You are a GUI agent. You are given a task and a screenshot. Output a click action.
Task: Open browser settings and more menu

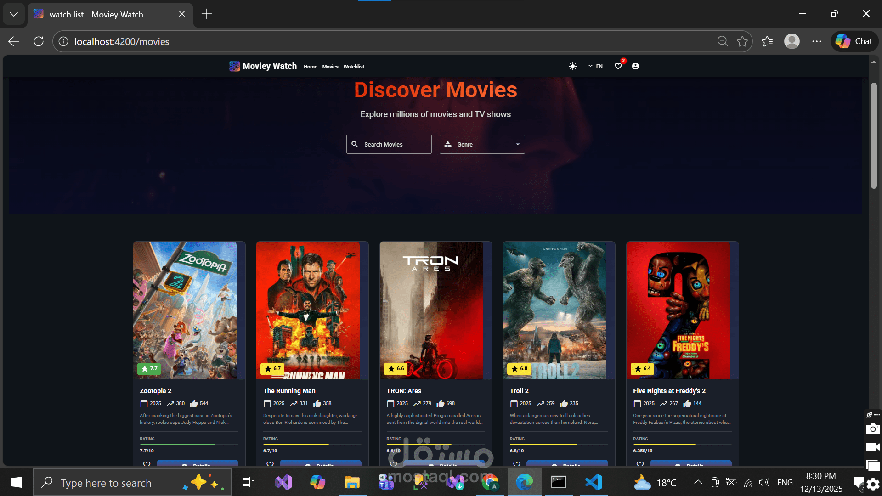coord(816,41)
